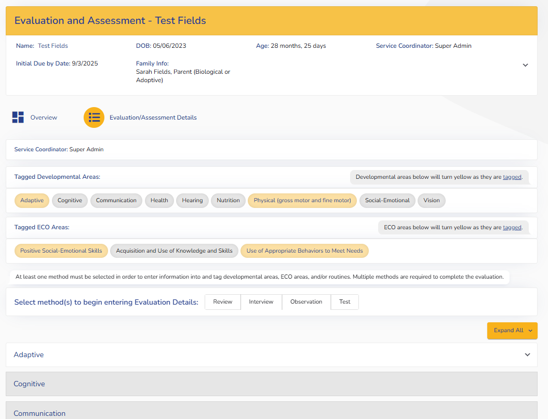This screenshot has width=548, height=419.
Task: Toggle the Interview method button
Action: point(261,302)
